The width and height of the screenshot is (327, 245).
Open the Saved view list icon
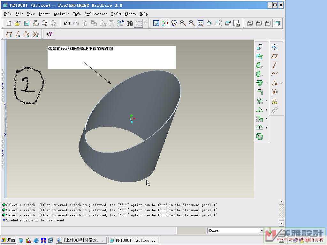coord(219,23)
